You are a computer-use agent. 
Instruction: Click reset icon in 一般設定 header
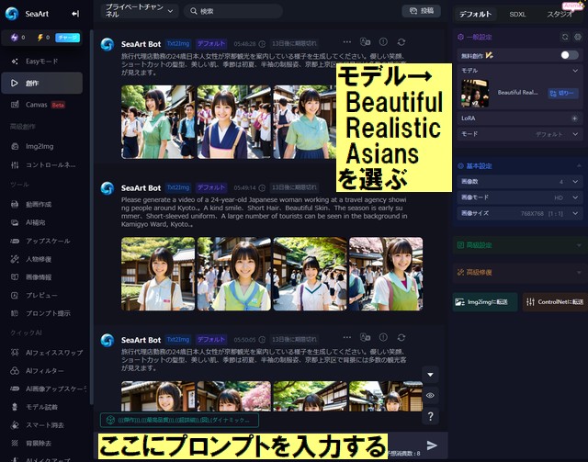[x=565, y=37]
